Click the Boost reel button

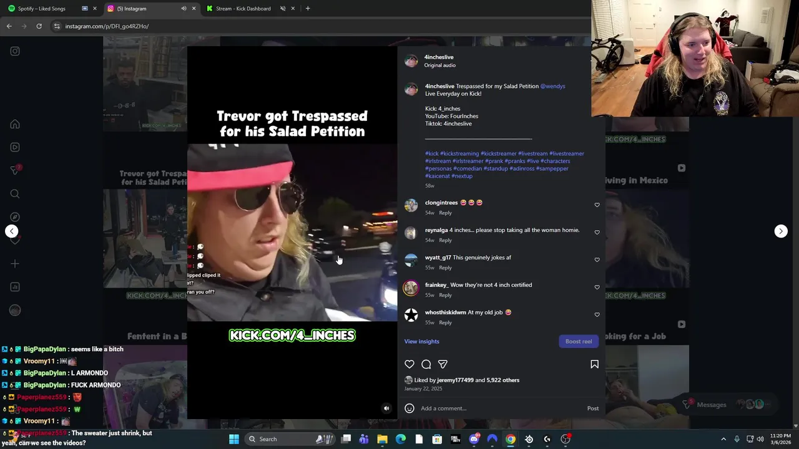click(579, 341)
